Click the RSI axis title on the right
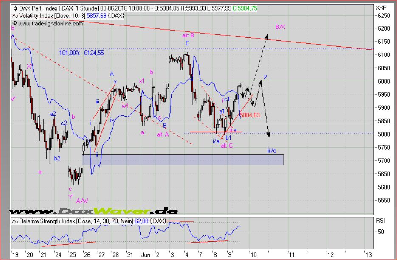This screenshot has width=397, height=260. [380, 221]
